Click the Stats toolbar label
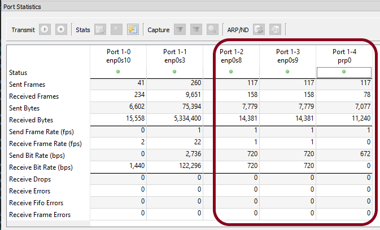Viewport: 380px width, 230px height. pyautogui.click(x=82, y=30)
